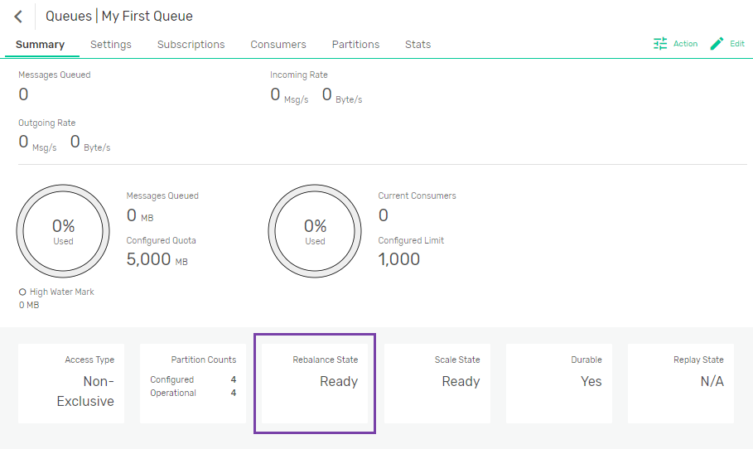This screenshot has height=449, width=753.
Task: View the Partitions tab
Action: [355, 45]
